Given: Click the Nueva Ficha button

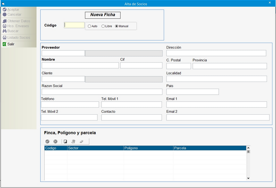Looking at the screenshot, I should [x=103, y=15].
